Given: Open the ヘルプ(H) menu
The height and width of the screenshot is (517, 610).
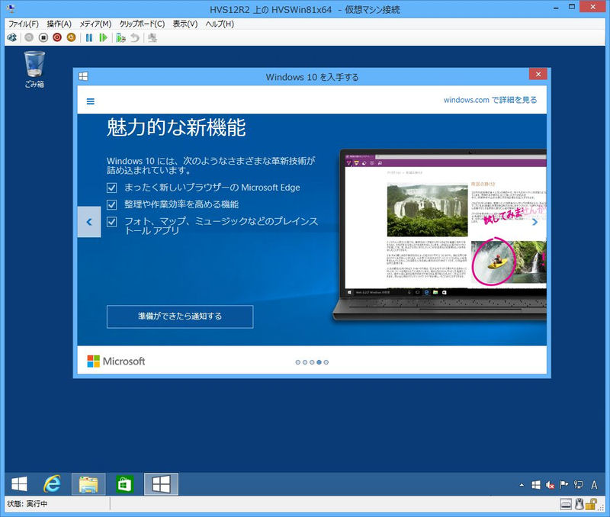Looking at the screenshot, I should tap(220, 24).
